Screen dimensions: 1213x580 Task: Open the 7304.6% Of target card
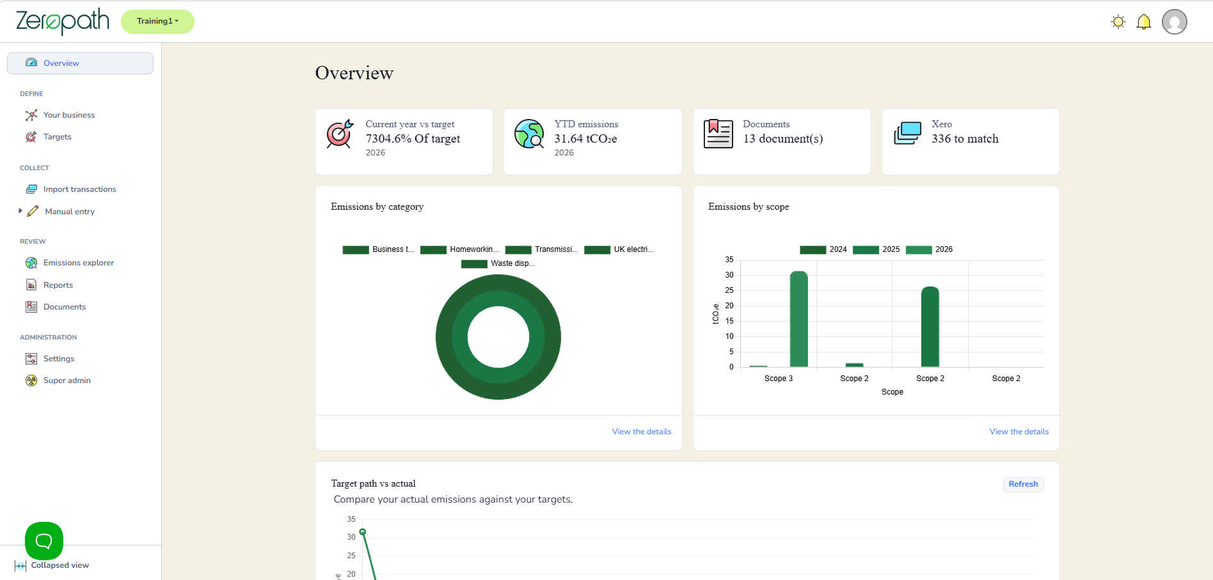404,141
